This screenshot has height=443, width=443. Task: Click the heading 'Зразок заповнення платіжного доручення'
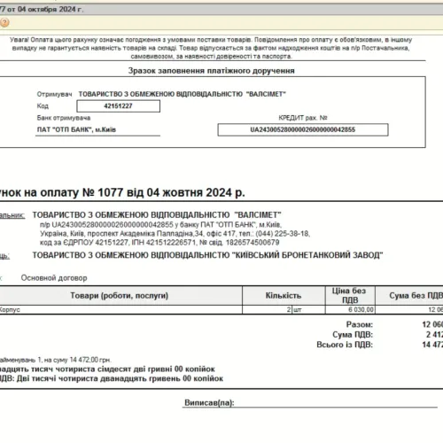(x=211, y=71)
